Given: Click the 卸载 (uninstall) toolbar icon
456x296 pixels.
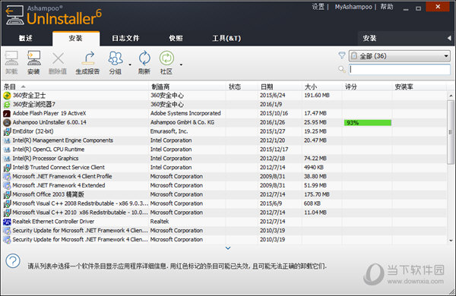Looking at the screenshot, I should (x=11, y=58).
